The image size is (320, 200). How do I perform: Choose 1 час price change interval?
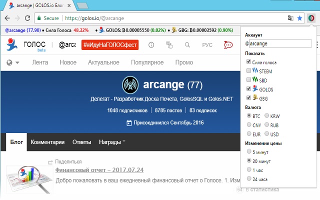point(249,169)
